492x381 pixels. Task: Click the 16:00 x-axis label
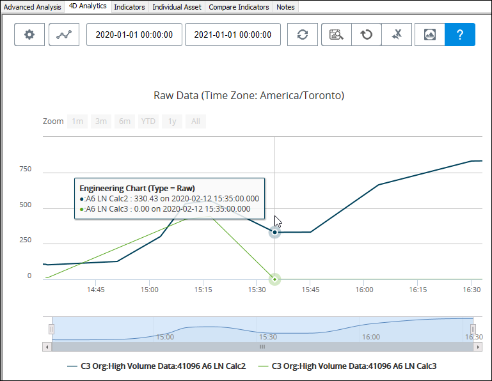(x=364, y=290)
